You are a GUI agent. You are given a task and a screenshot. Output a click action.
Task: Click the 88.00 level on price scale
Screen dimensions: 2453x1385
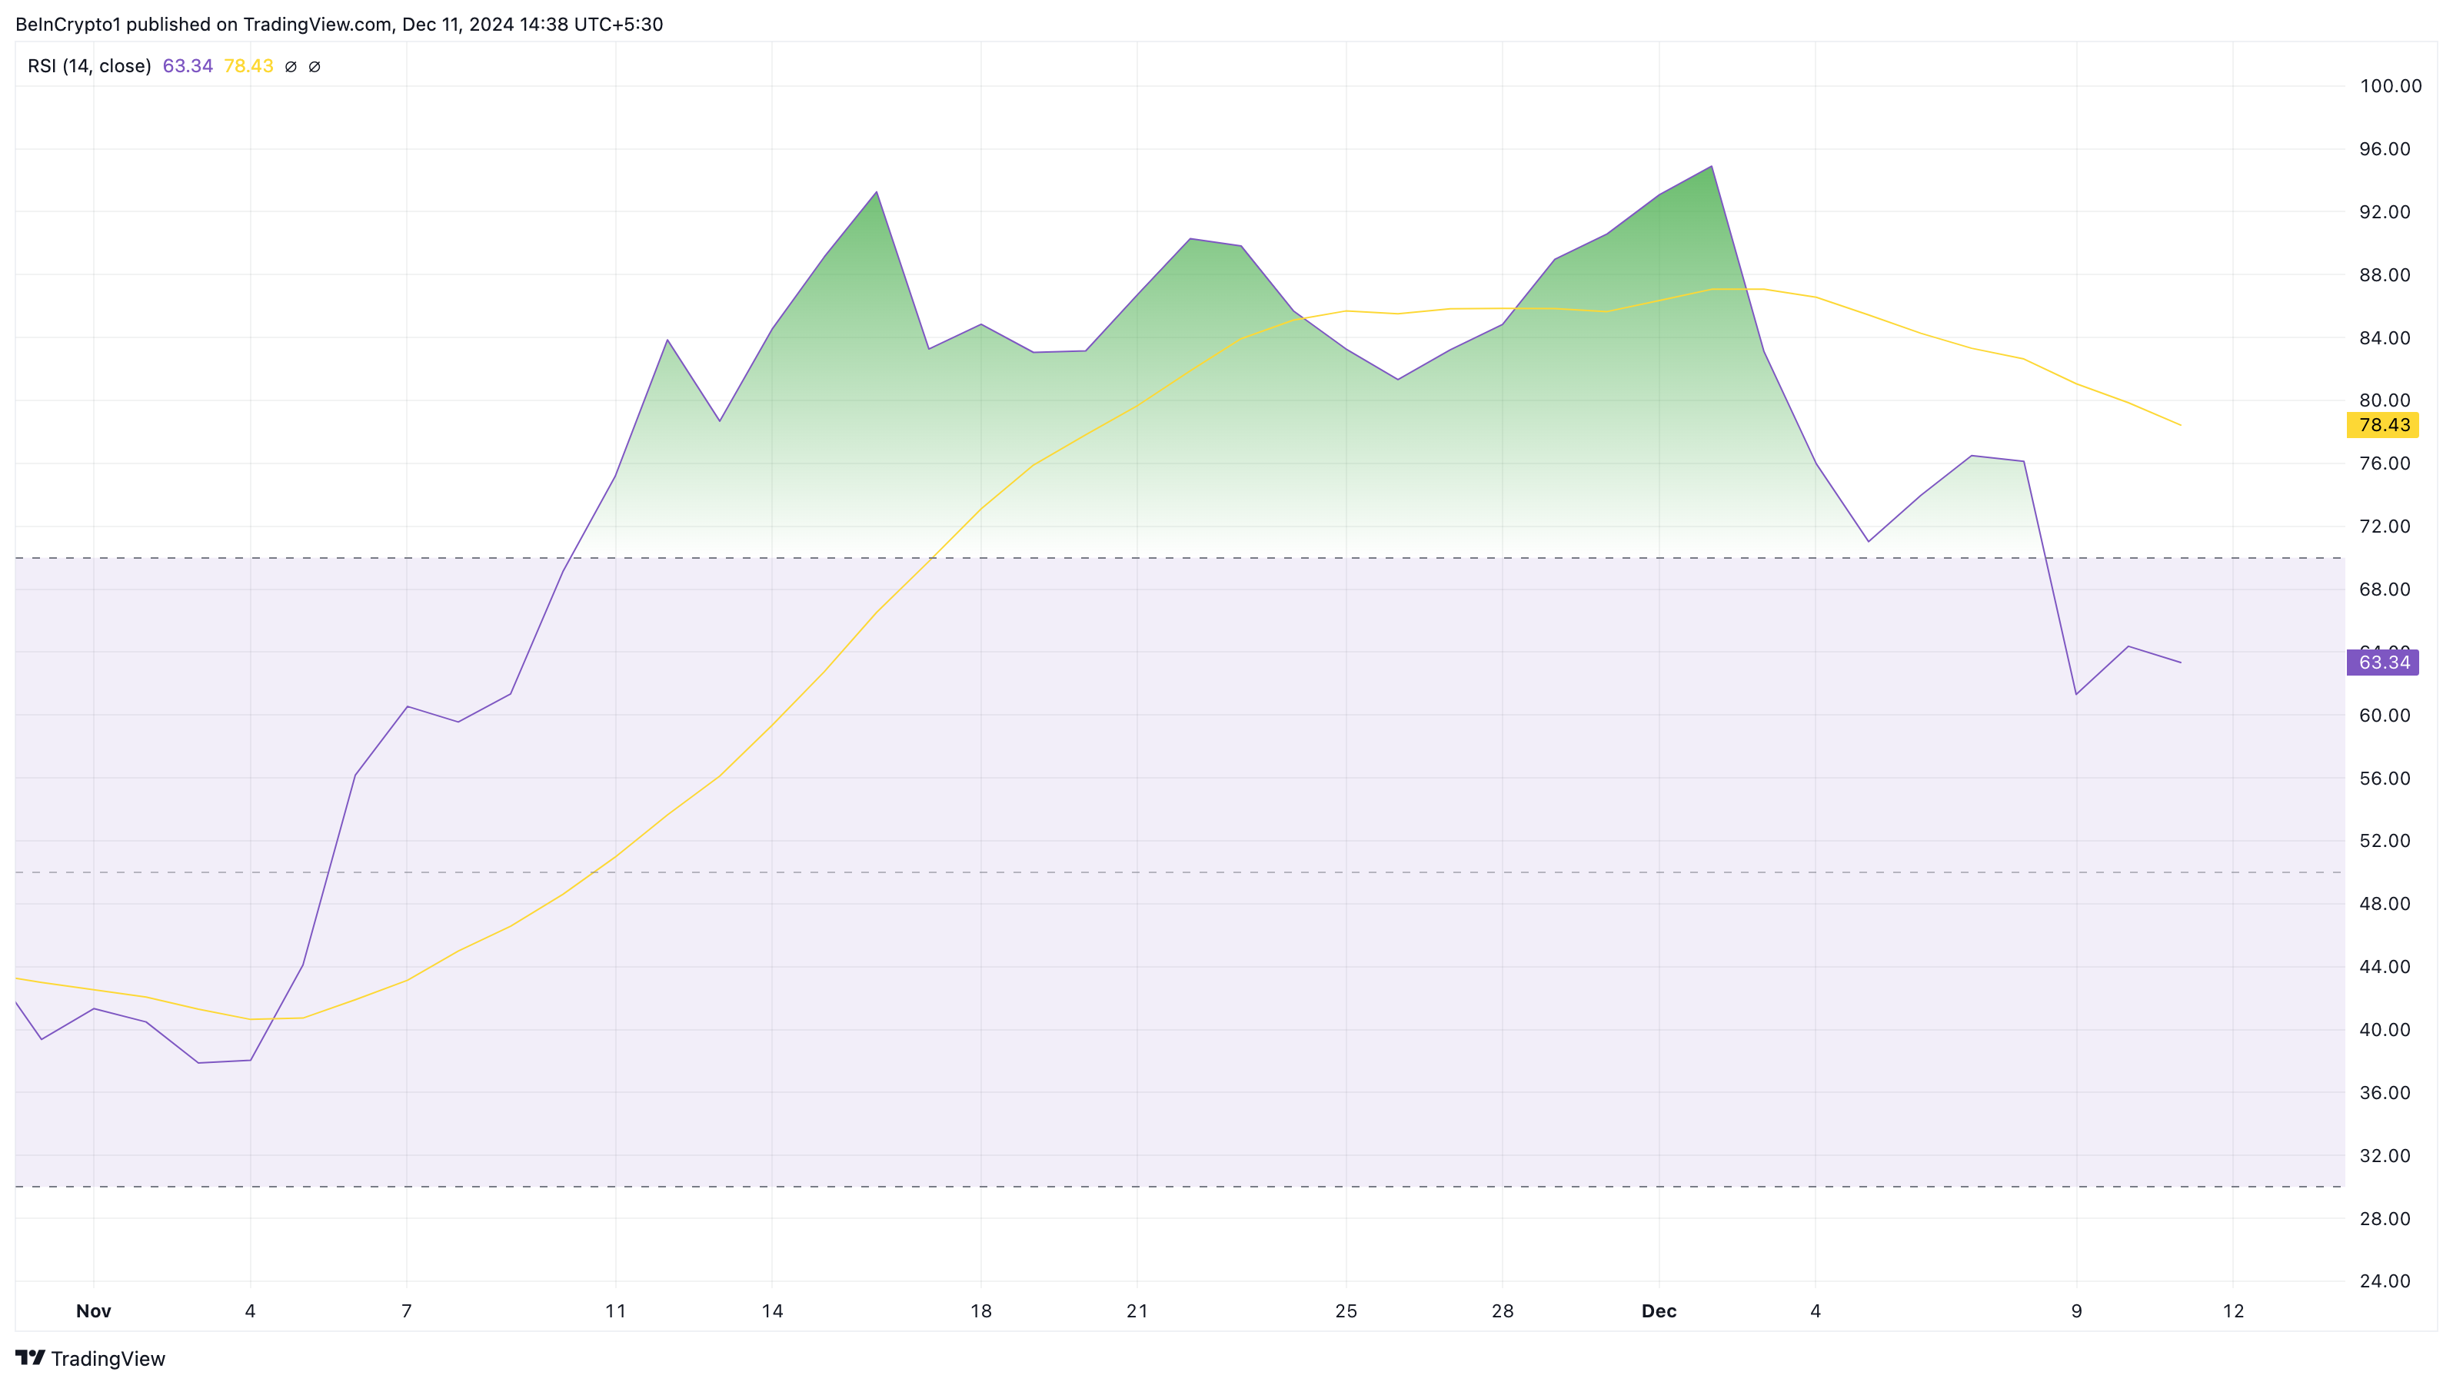tap(2385, 275)
